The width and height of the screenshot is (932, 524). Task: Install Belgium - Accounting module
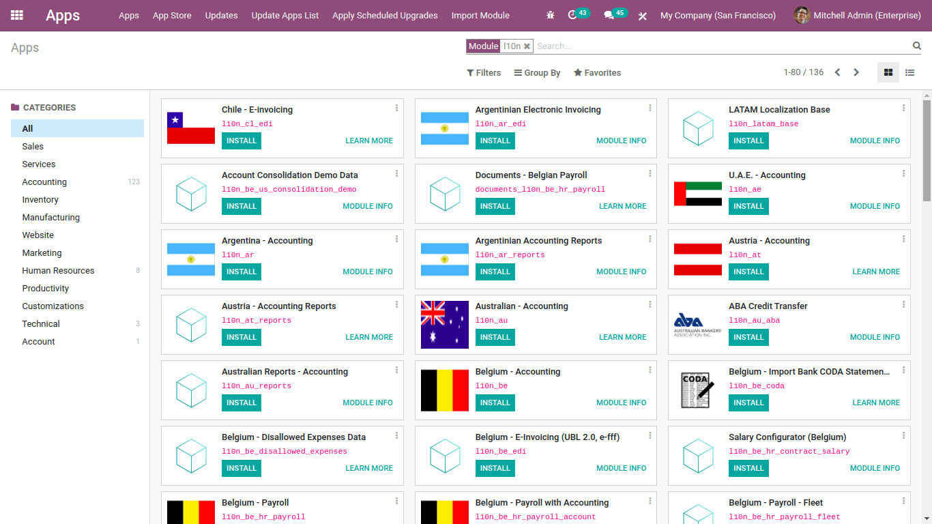(x=495, y=403)
